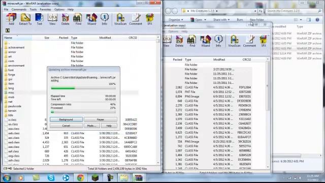Click Help in the updating archive dialog

pos(109,126)
